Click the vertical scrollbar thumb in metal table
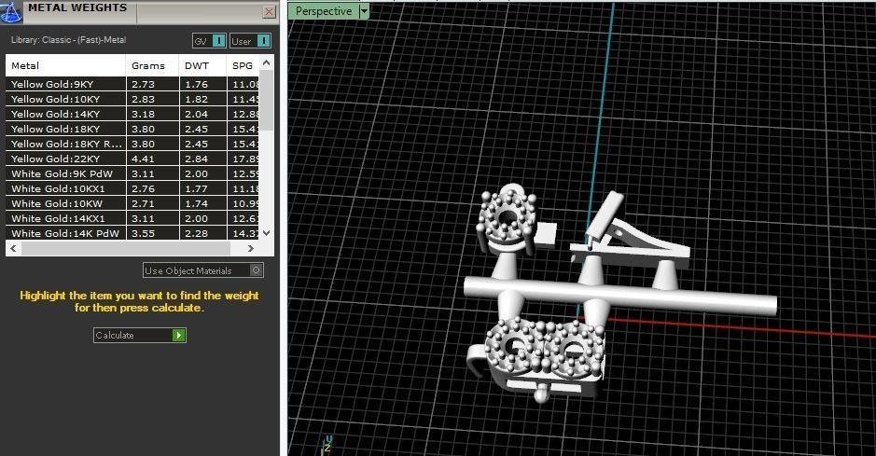This screenshot has height=456, width=876. click(267, 101)
